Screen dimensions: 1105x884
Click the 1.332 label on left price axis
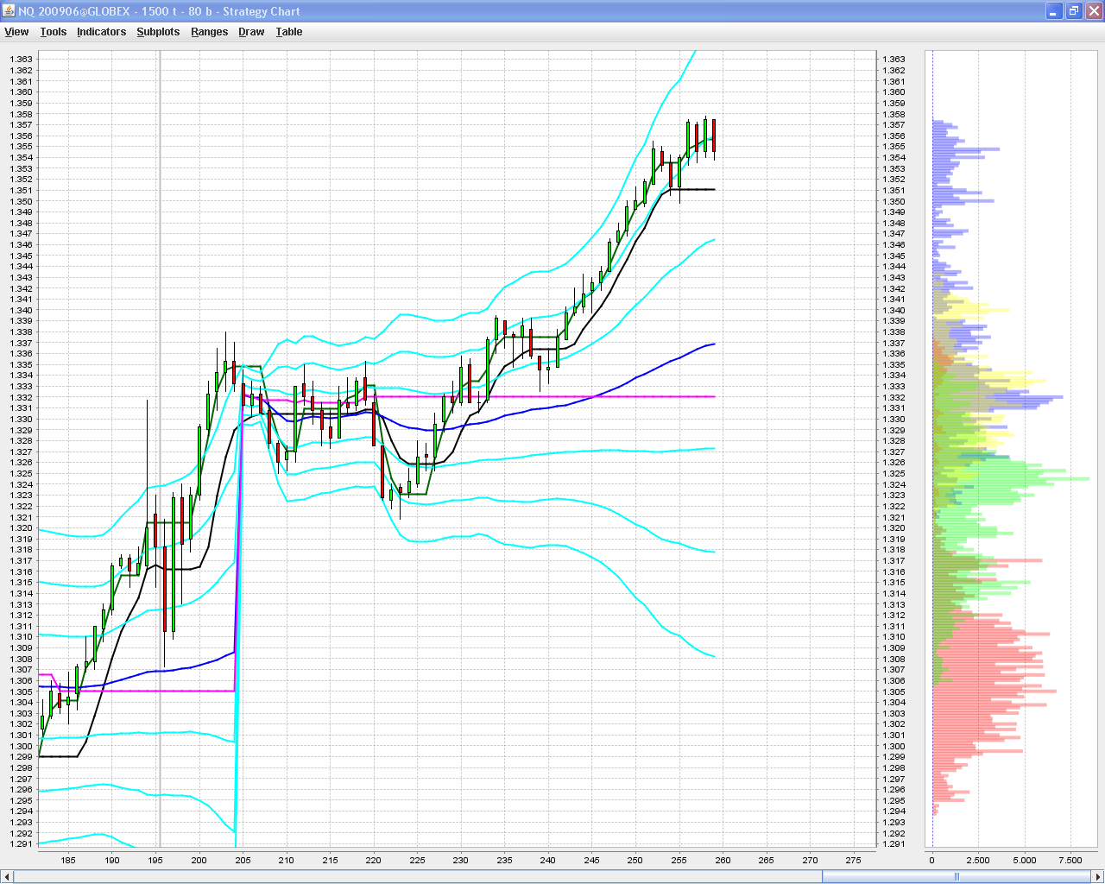(x=21, y=397)
